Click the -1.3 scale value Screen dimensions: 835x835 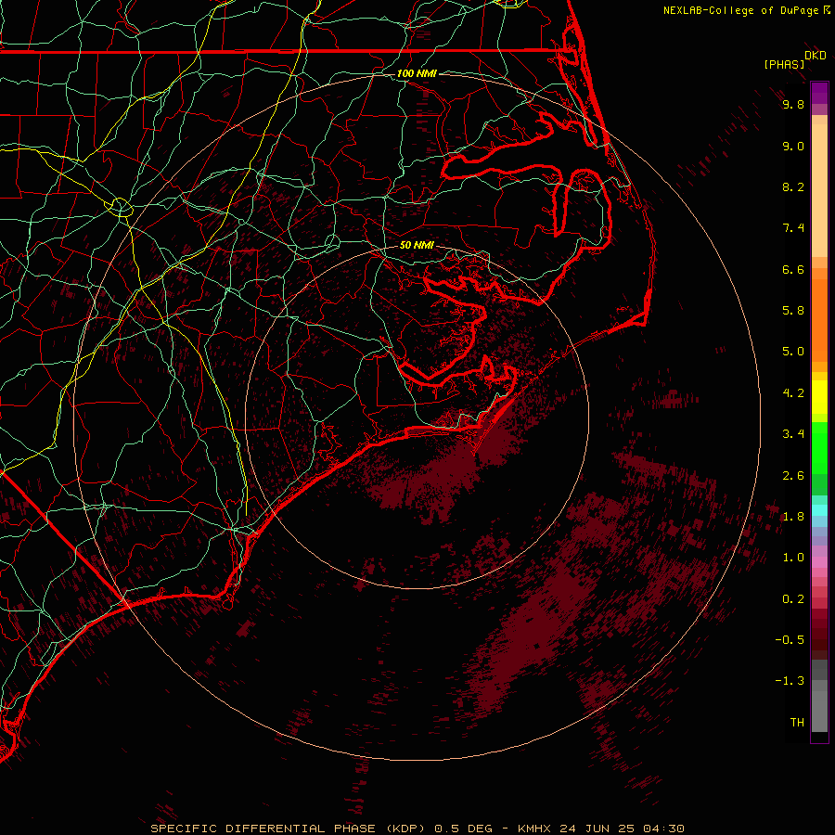(x=790, y=681)
